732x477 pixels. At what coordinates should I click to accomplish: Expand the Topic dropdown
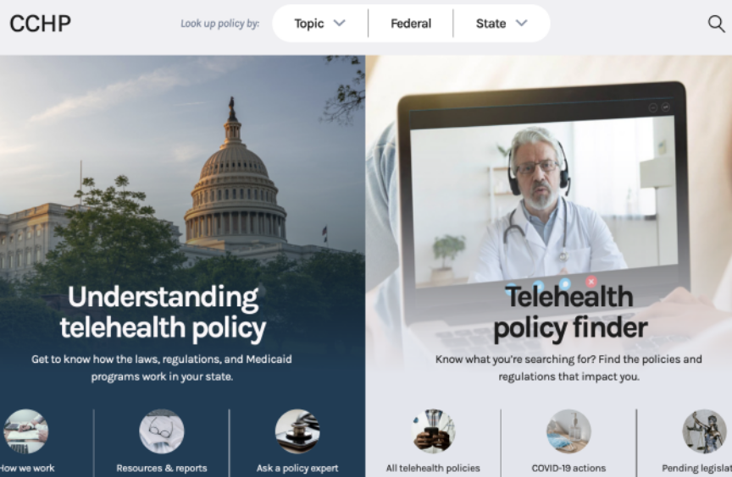point(319,24)
